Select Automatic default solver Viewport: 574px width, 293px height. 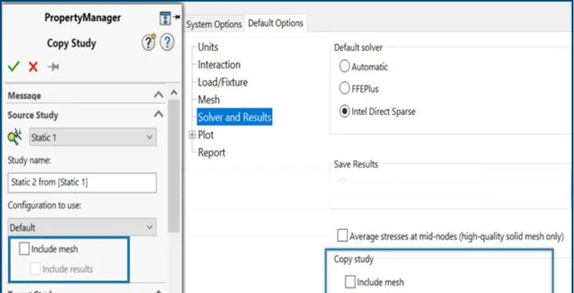(x=344, y=66)
